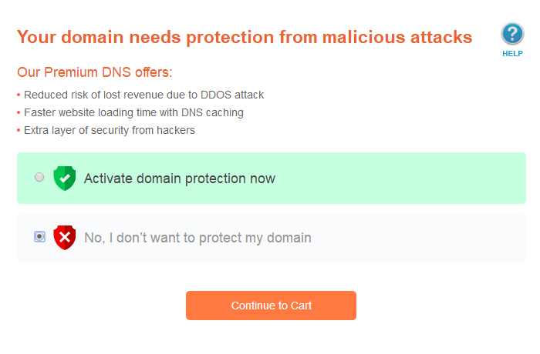
Task: Click the 'Faster website loading time' line
Action: point(133,112)
